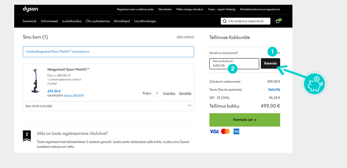Click the Dyson WashG1 product thumbnail
The image size is (347, 168).
tap(34, 81)
